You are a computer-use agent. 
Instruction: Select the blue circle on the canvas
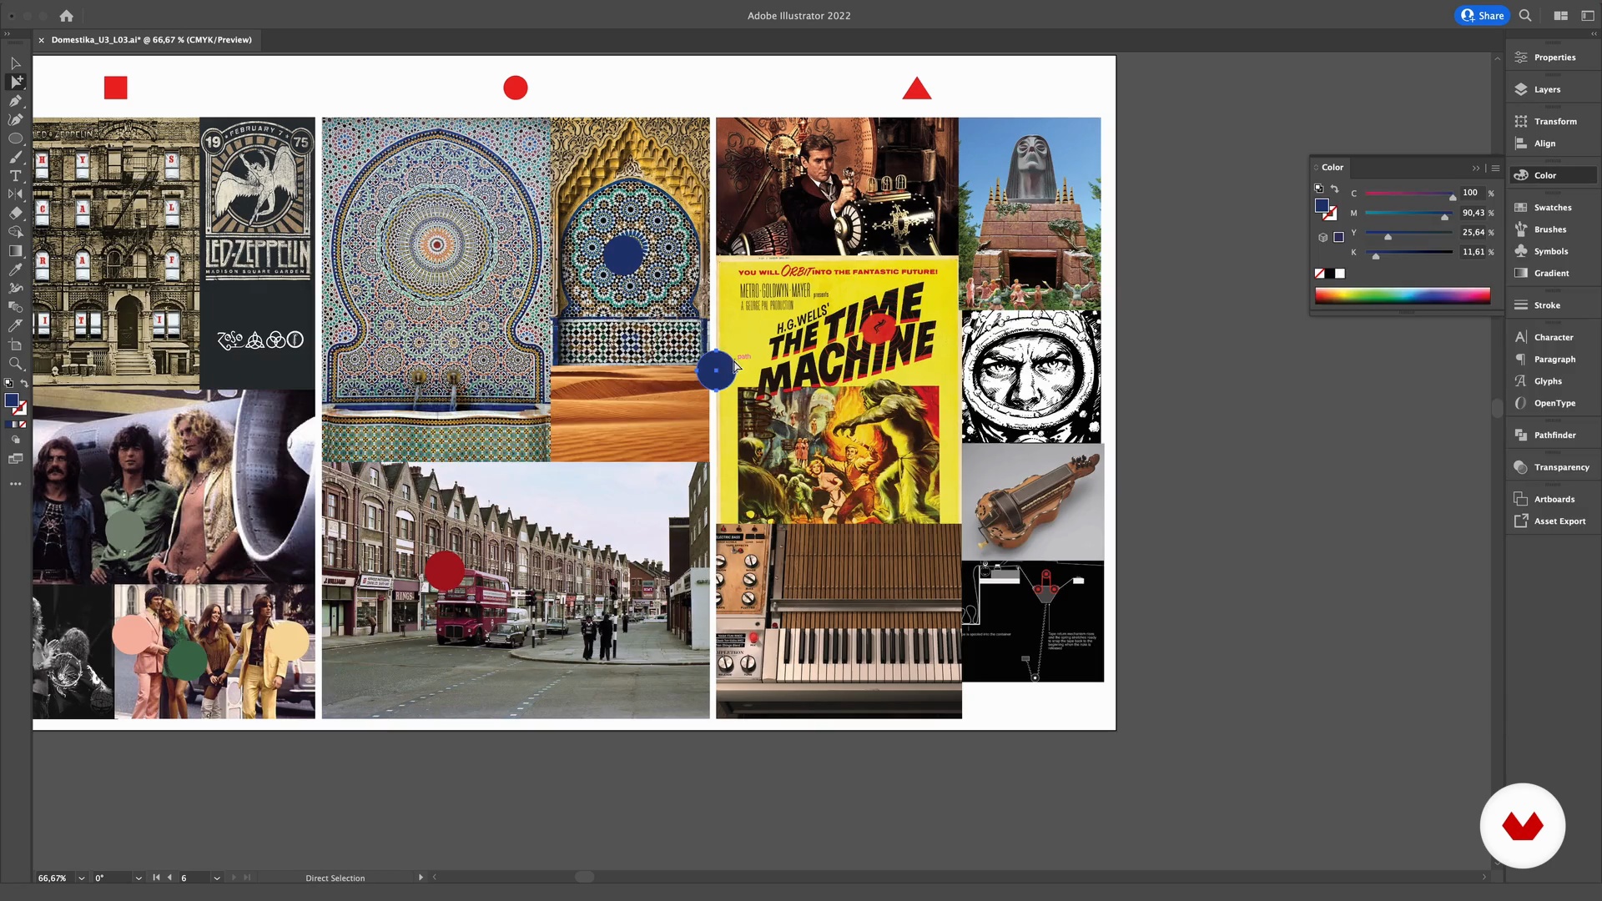pyautogui.click(x=715, y=370)
